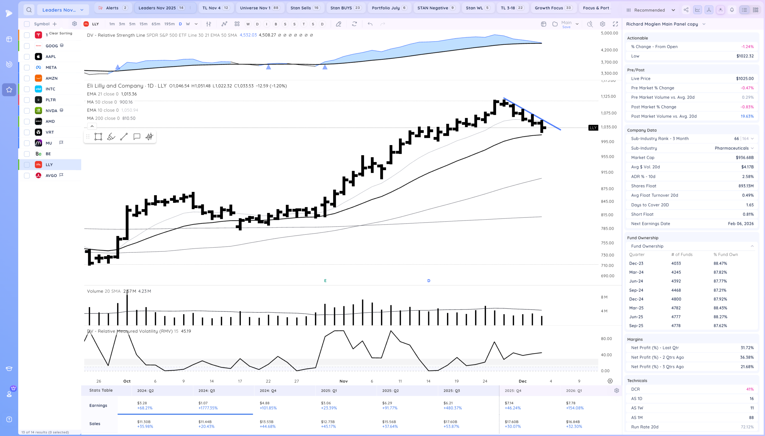Select the 65m timeframe button

pyautogui.click(x=156, y=24)
